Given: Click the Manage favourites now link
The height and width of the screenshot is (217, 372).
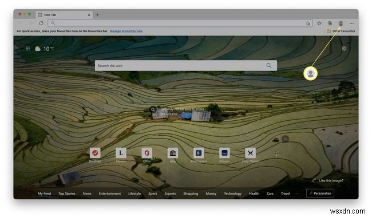Looking at the screenshot, I should coord(126,31).
